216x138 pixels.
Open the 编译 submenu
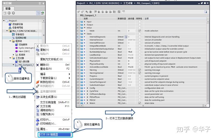point(53,74)
